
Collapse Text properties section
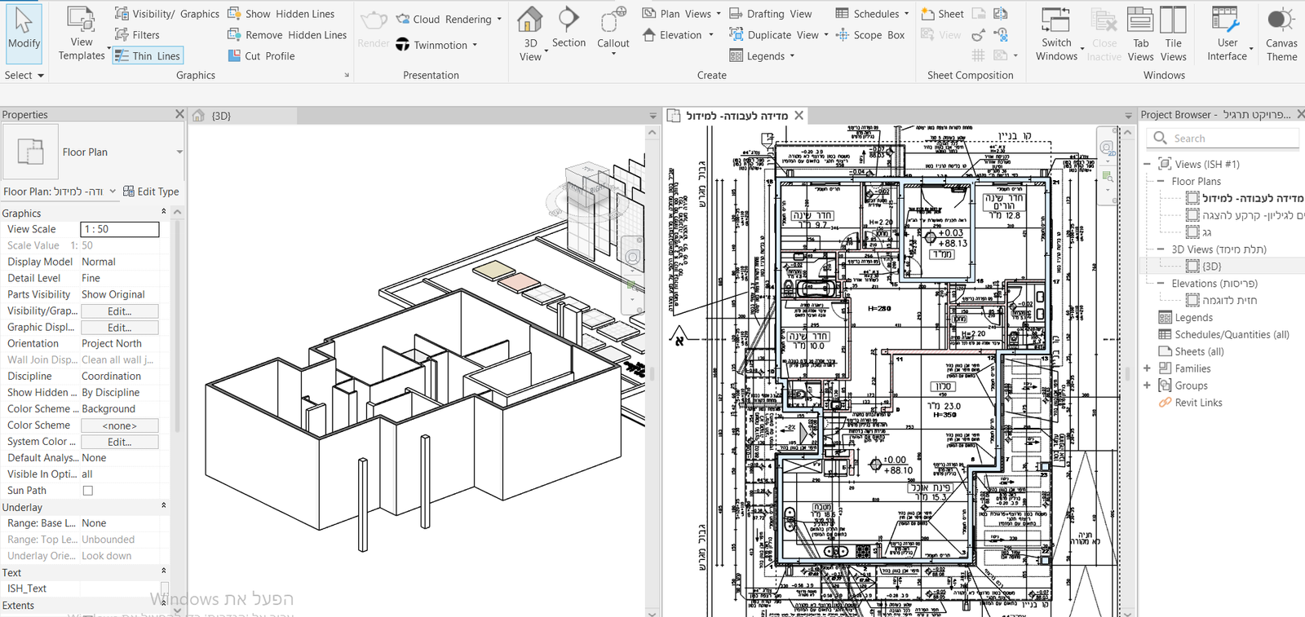[163, 571]
